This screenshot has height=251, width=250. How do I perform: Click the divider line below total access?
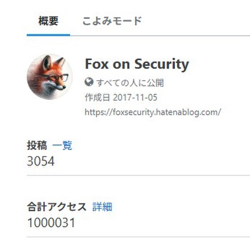pos(139,237)
